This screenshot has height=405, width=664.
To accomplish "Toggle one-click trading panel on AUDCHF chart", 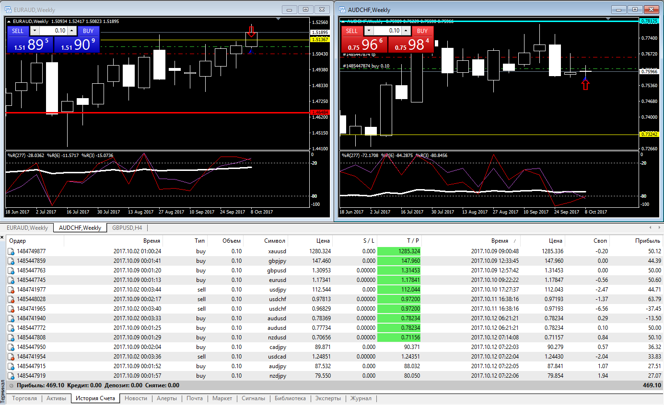I will [x=343, y=21].
